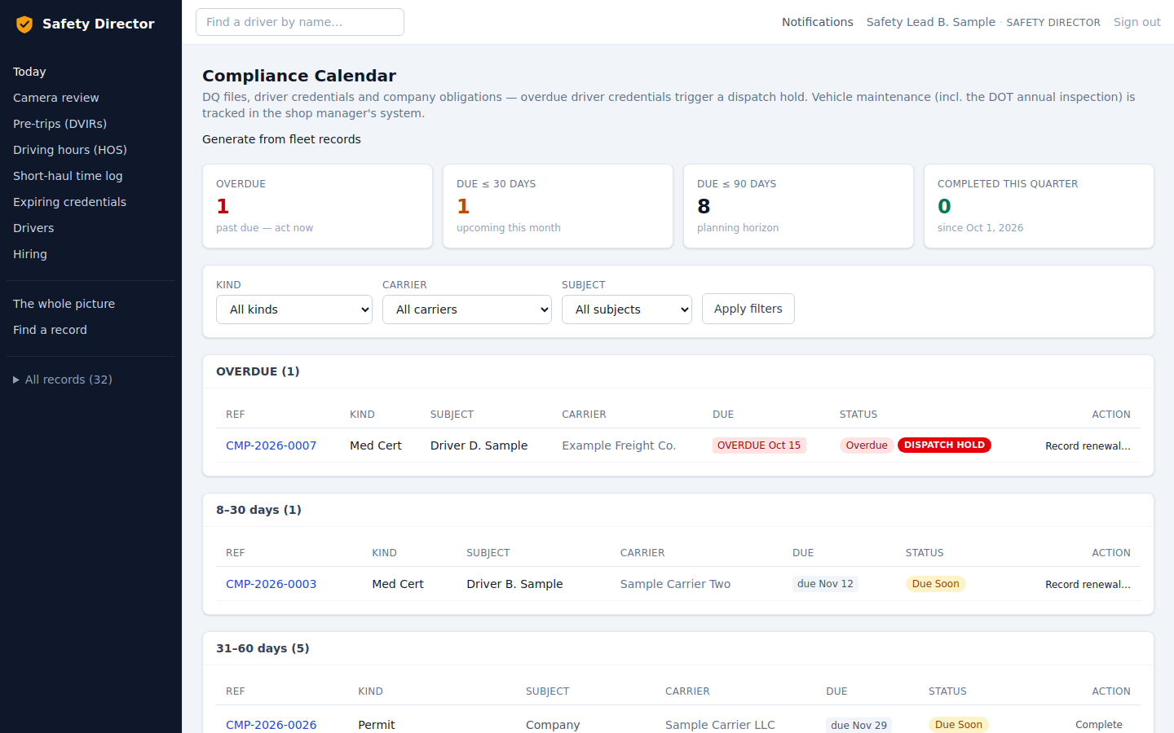The image size is (1174, 733).
Task: Click Generate from fleet records
Action: click(x=281, y=139)
